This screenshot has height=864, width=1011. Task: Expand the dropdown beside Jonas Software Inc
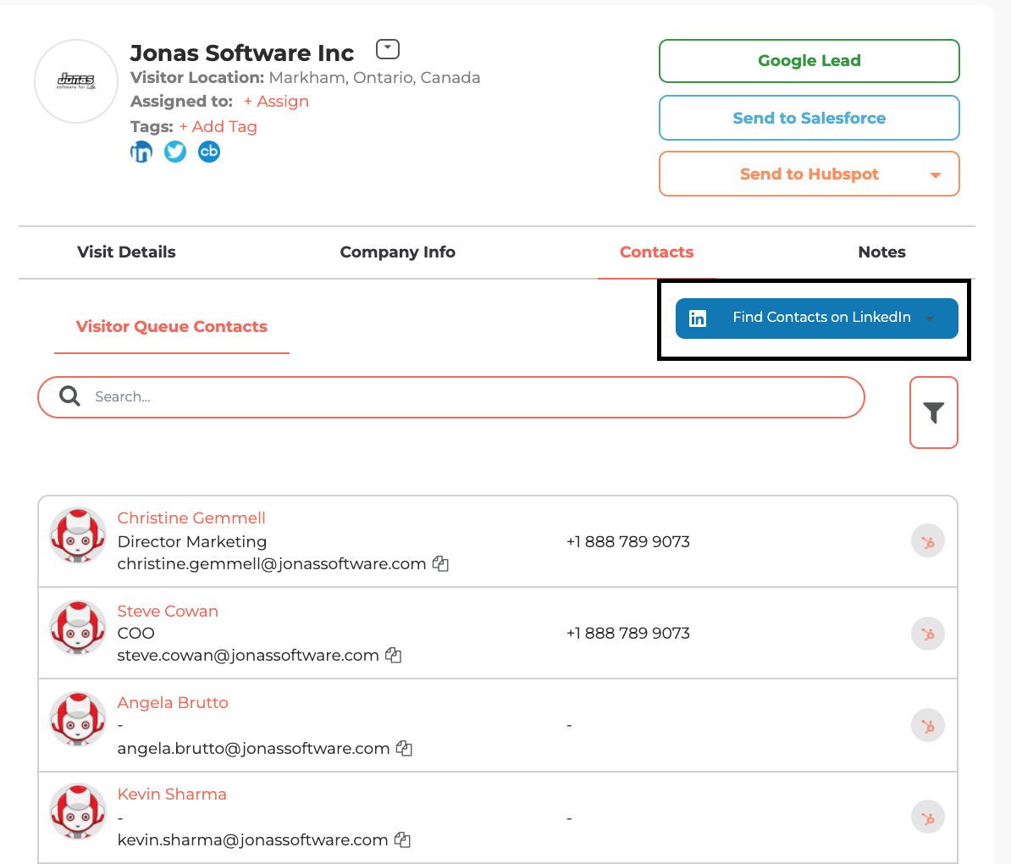(x=387, y=48)
